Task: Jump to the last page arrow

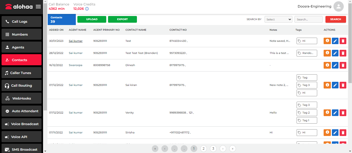Action: (x=233, y=149)
